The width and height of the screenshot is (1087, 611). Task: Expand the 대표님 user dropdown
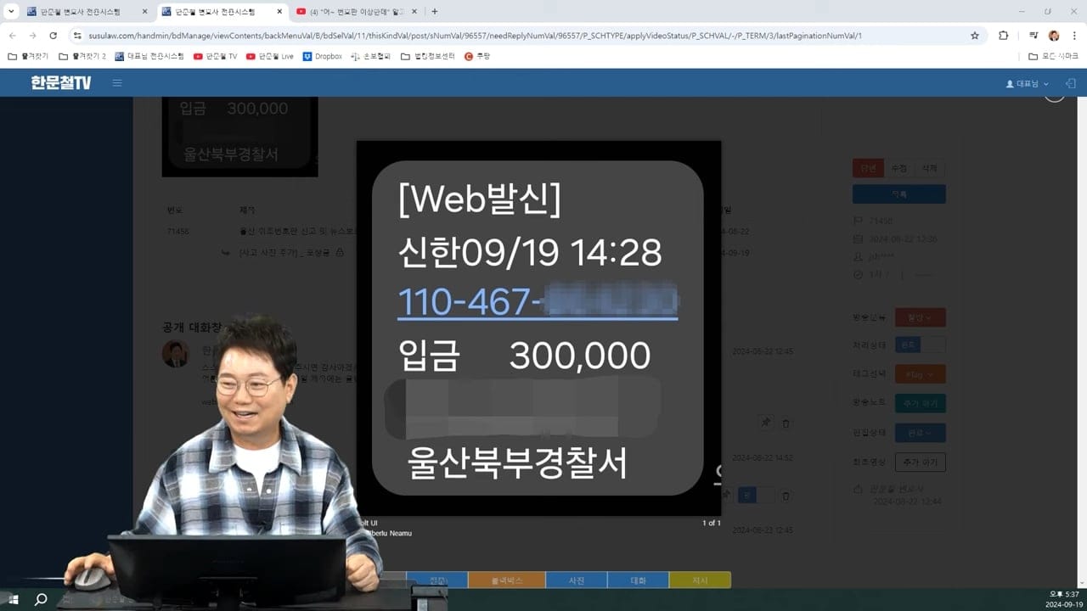tap(1027, 84)
